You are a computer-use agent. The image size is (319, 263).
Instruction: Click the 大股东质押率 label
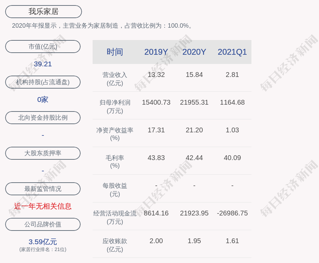tap(43, 153)
